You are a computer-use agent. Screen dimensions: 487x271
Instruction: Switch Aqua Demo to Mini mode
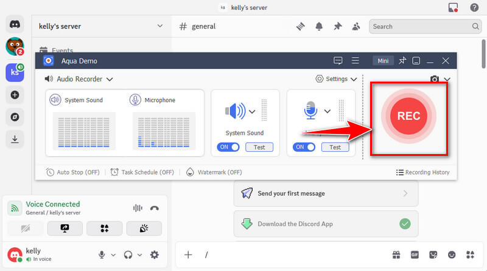383,61
